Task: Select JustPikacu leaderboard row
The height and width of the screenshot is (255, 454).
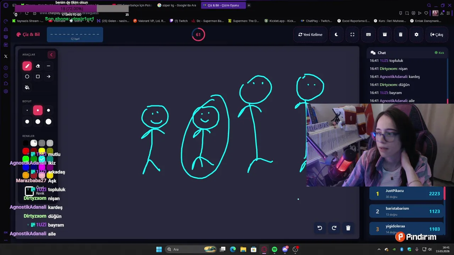Action: point(406,193)
